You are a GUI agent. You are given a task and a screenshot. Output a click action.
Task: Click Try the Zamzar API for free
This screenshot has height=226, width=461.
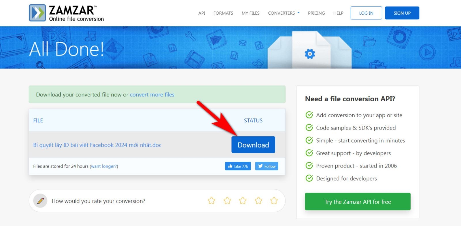coord(358,202)
